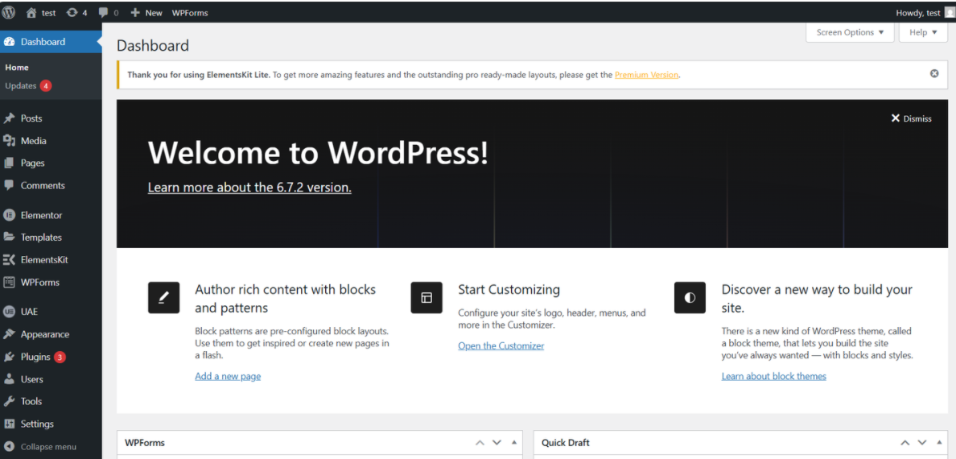Open WPForms in the top admin bar
Screen dimensions: 956x459
point(190,13)
